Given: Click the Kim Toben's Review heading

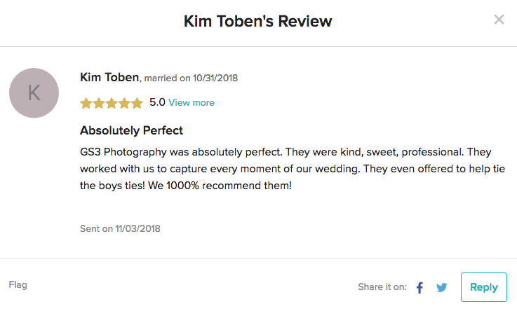Looking at the screenshot, I should pos(258,21).
